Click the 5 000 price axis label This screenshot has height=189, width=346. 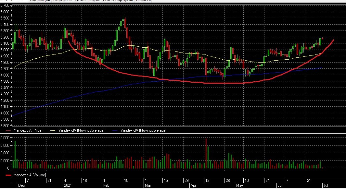tap(5, 50)
